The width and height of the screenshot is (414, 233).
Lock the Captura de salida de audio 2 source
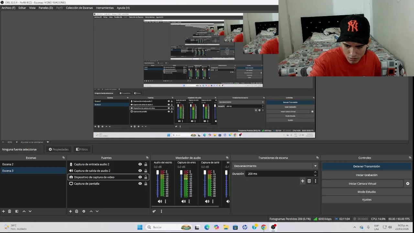146,171
